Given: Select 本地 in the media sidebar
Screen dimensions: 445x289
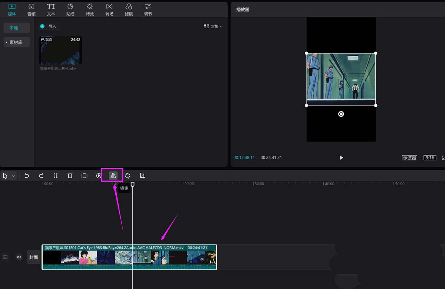Looking at the screenshot, I should point(17,28).
